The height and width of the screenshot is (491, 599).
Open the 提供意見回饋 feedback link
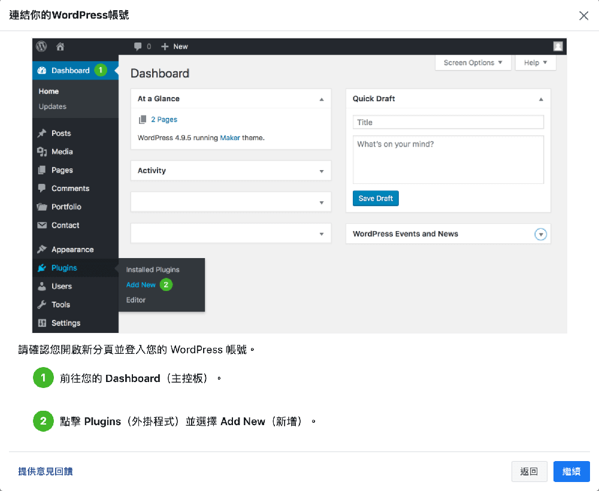pyautogui.click(x=46, y=471)
